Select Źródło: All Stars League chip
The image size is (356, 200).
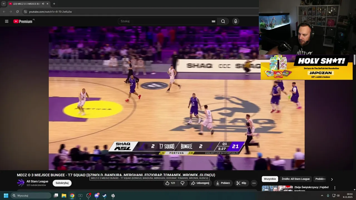click(x=295, y=179)
